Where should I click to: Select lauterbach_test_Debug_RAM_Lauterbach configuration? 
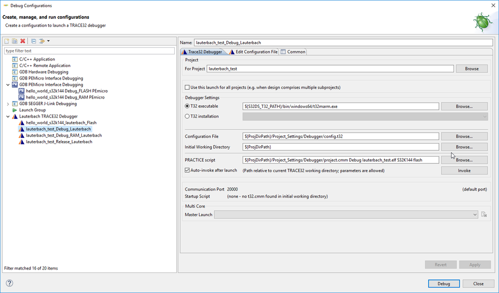pos(63,135)
